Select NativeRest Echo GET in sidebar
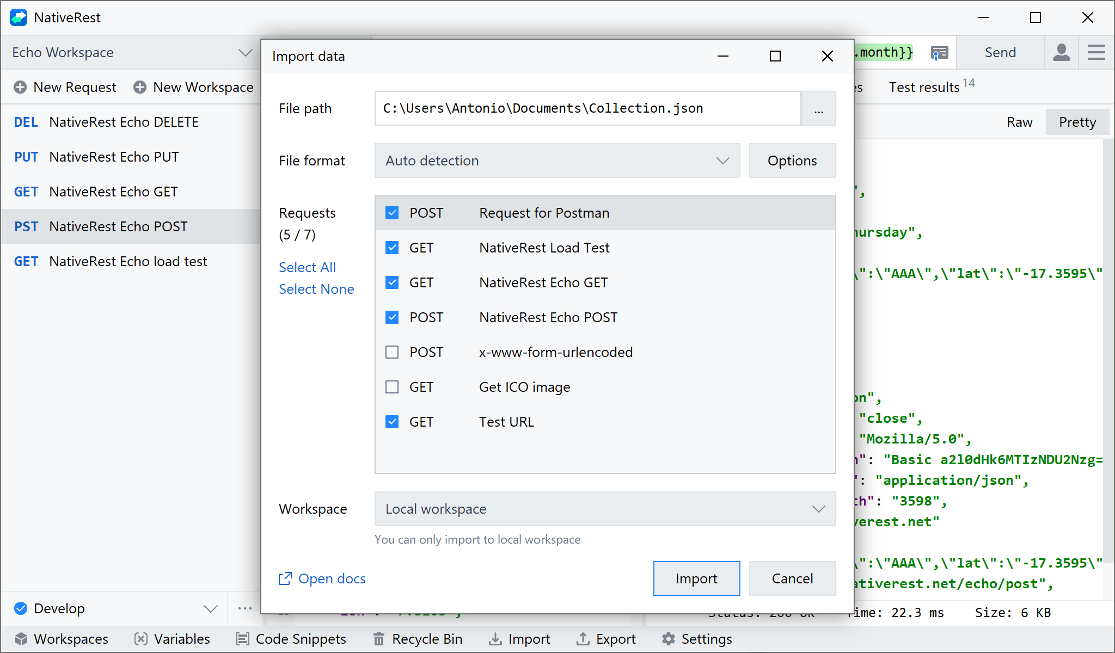 (x=131, y=192)
